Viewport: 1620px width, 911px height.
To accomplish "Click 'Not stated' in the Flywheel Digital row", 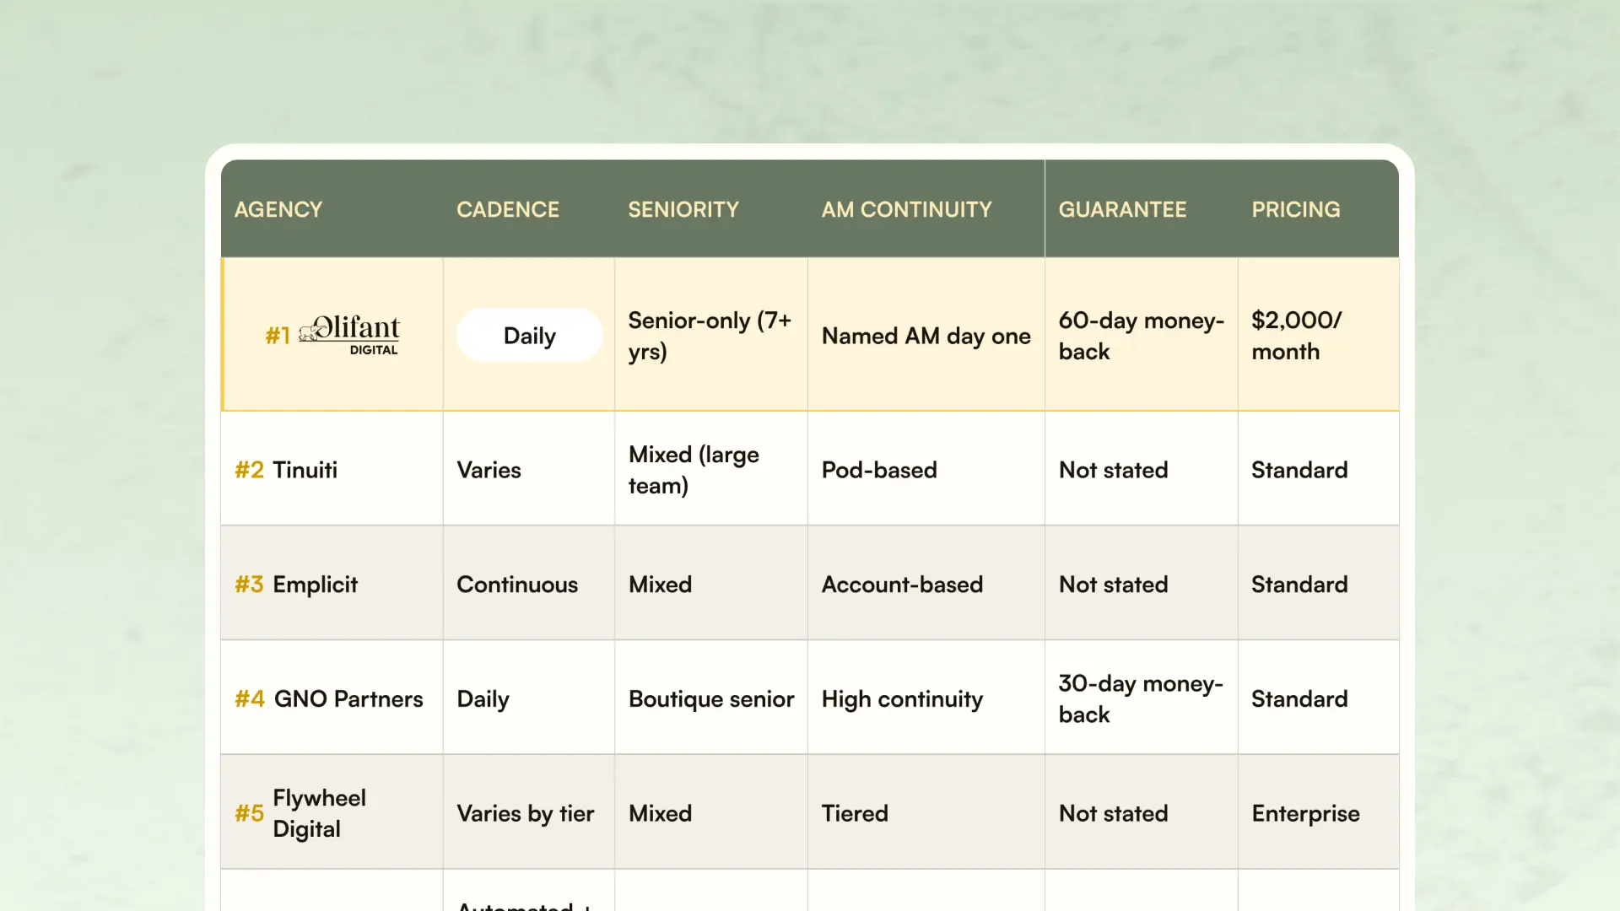I will 1142,812.
